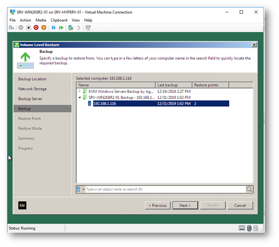
Task: Turn off the VM with stop icon
Action: (x=29, y=28)
